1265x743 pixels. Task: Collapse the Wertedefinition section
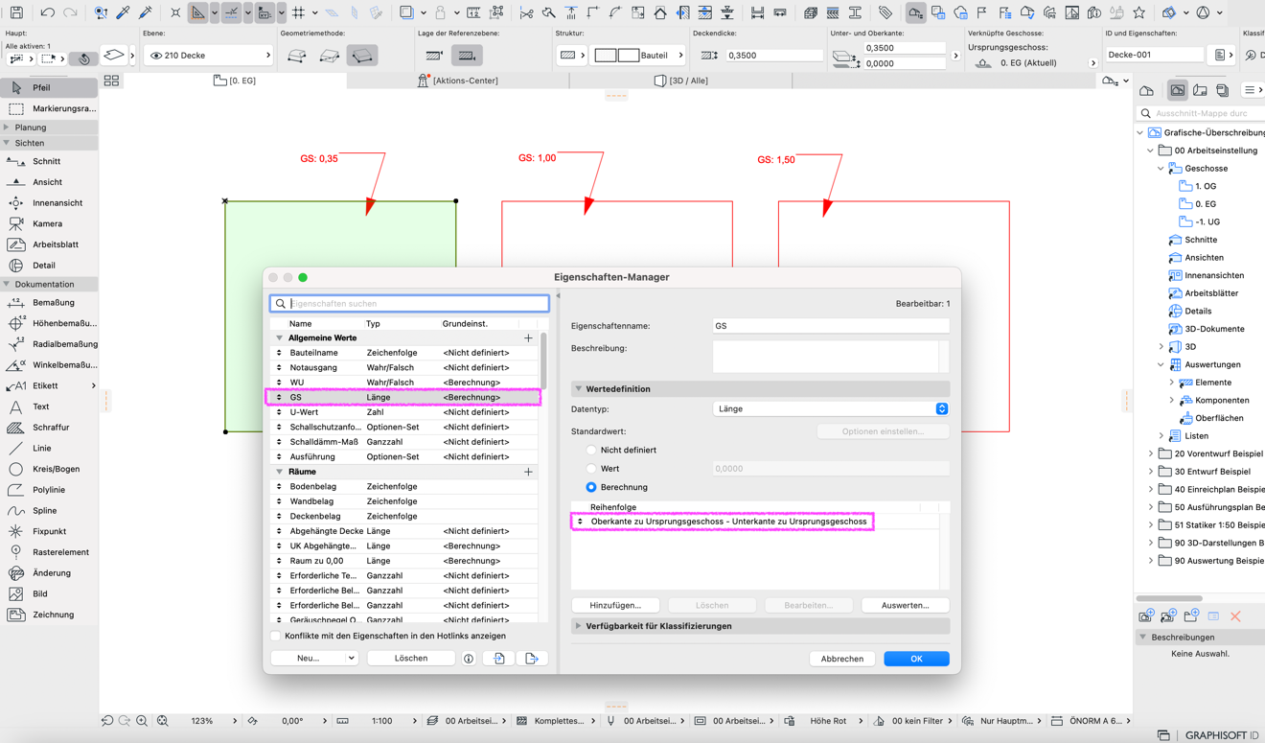578,389
